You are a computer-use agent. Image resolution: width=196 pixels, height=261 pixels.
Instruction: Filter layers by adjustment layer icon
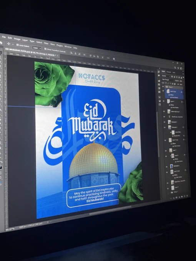coord(174,77)
